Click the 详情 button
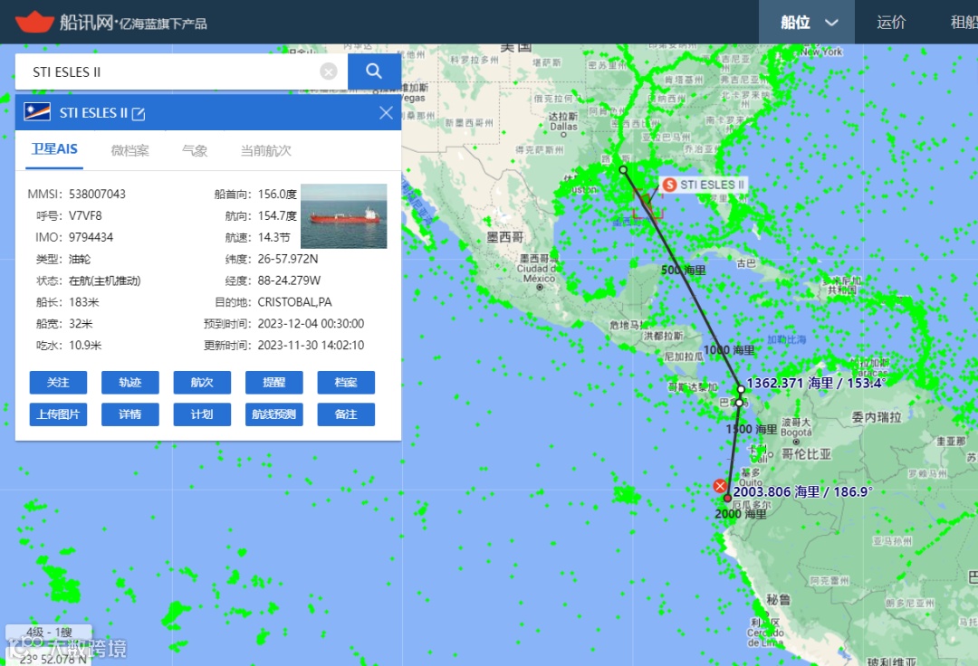This screenshot has height=666, width=978. (x=129, y=414)
